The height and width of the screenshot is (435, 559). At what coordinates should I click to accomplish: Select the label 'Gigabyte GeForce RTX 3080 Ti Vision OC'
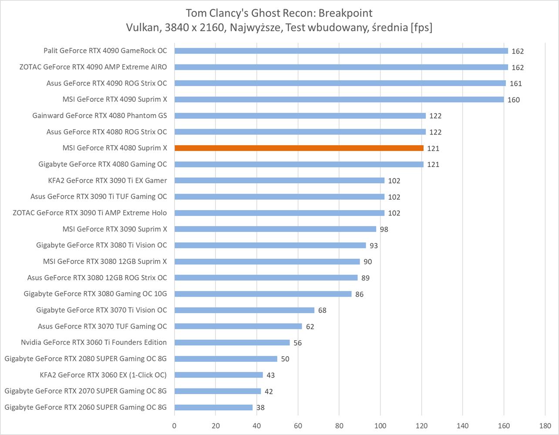[101, 245]
